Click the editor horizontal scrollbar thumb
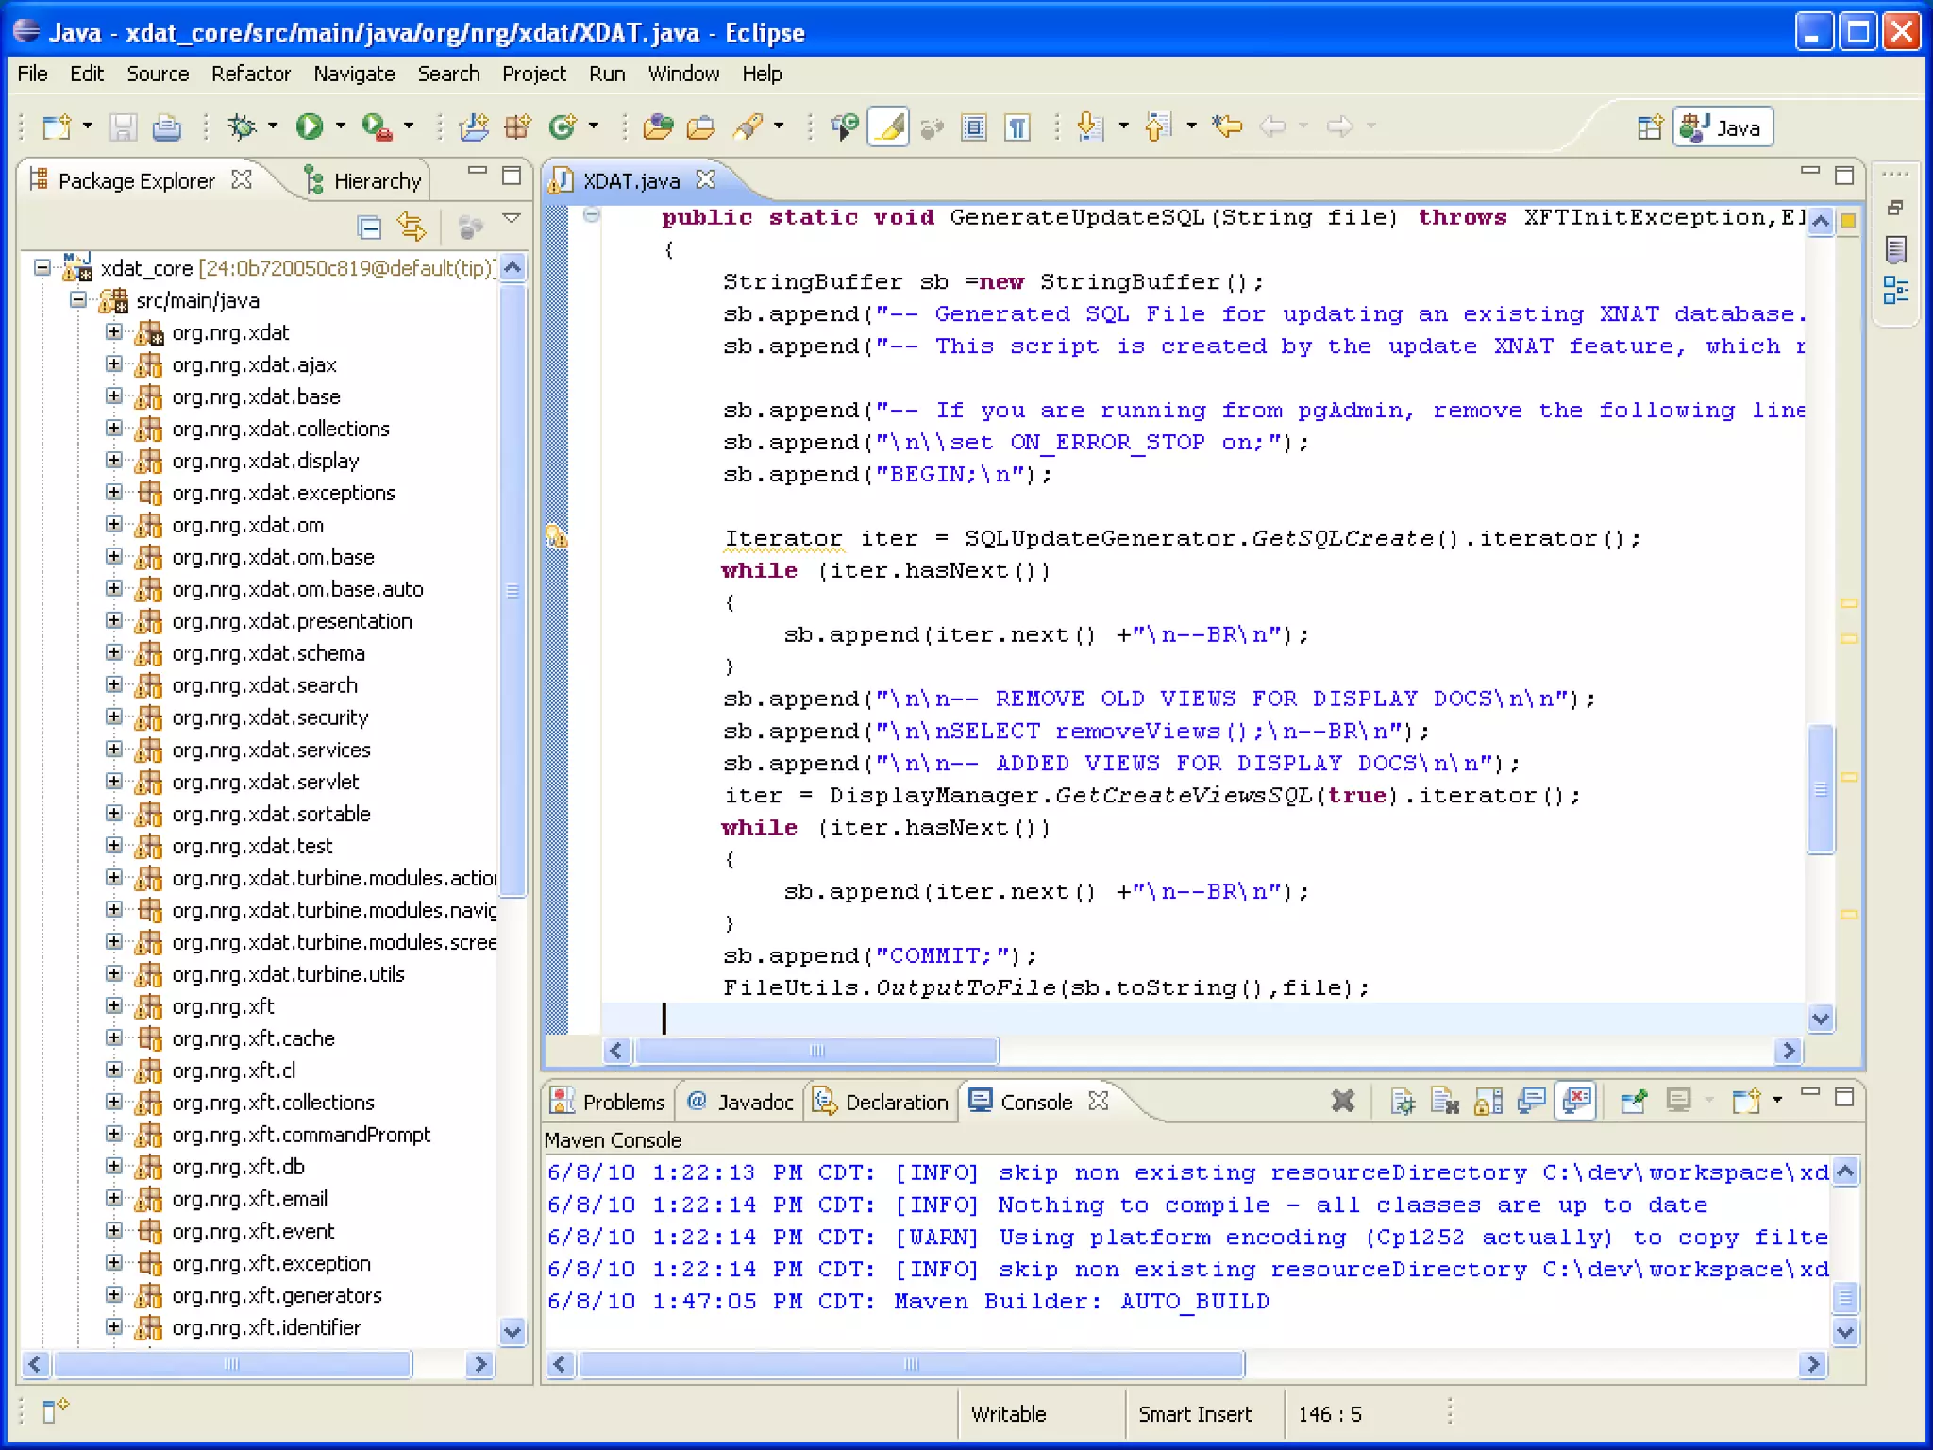The image size is (1933, 1450). click(817, 1051)
